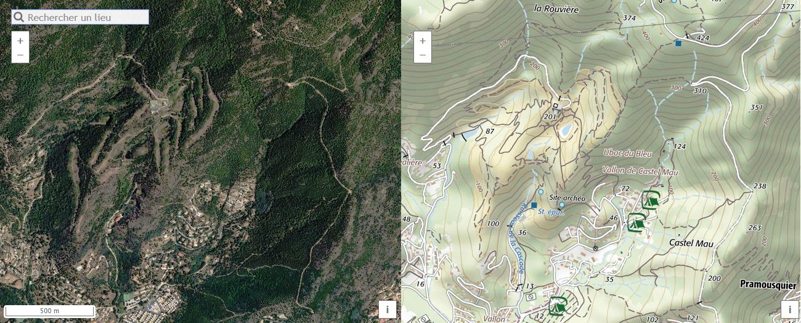Click the blue circle at Site archéo.
Screen dimensions: 801x323
[561, 204]
